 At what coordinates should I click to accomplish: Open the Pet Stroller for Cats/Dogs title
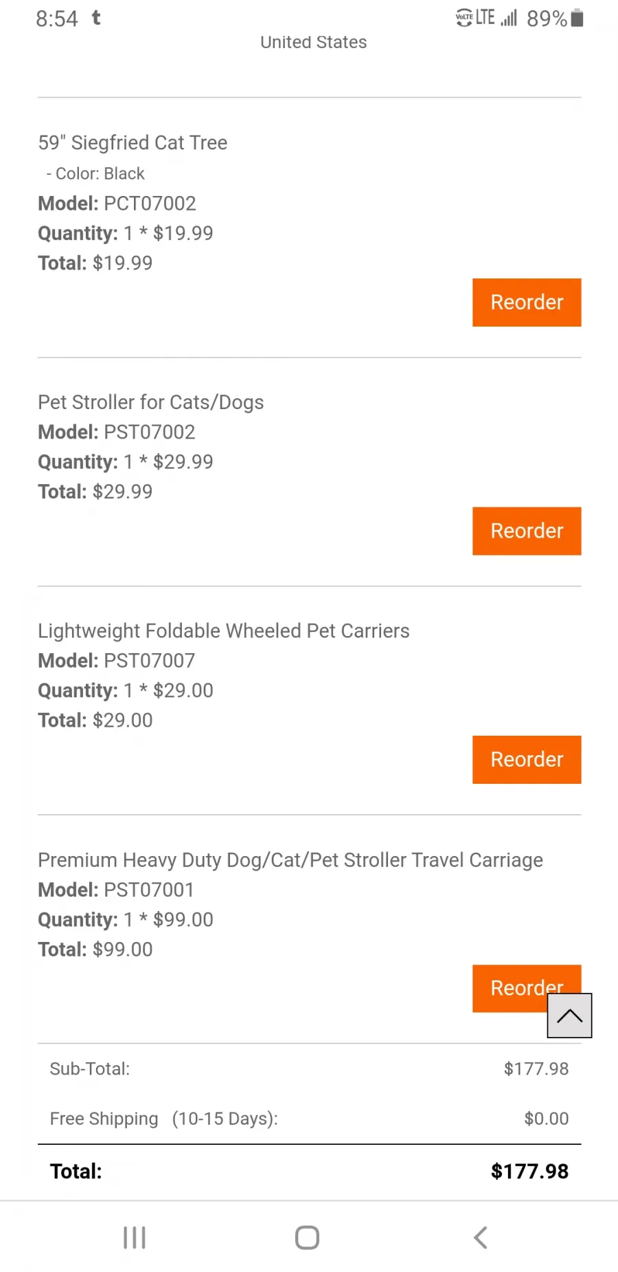[x=151, y=402]
